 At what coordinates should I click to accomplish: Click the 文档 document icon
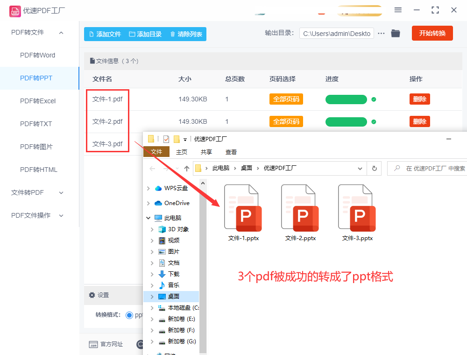162,263
